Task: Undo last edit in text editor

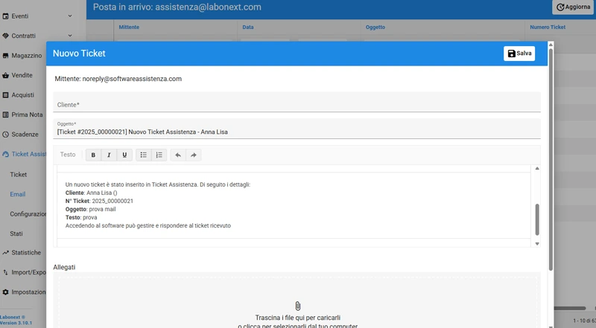Action: click(178, 155)
